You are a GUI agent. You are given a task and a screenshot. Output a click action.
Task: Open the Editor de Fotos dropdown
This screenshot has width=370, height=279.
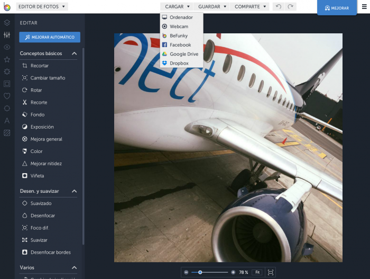(42, 7)
